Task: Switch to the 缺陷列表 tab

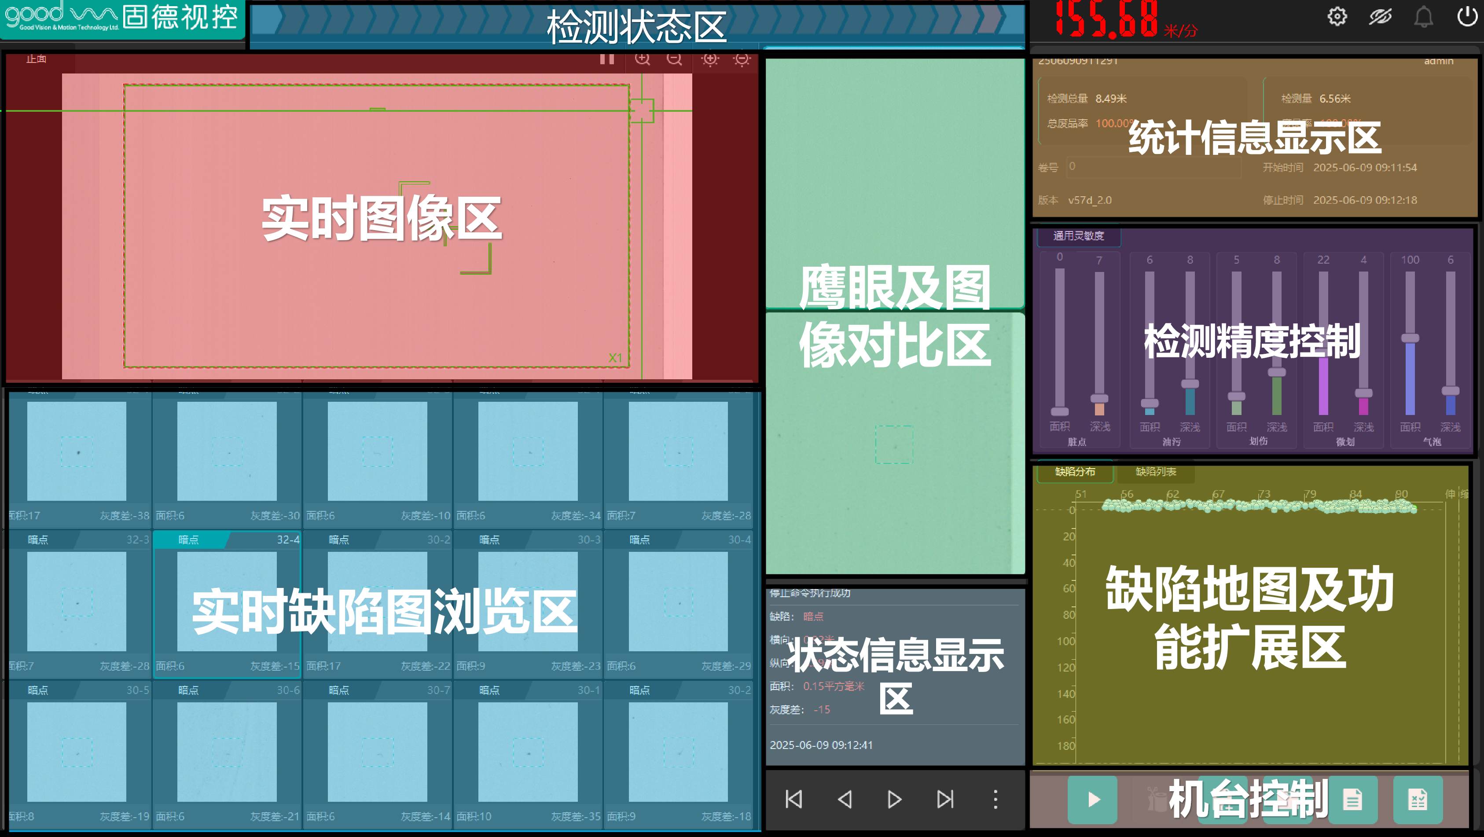Action: [x=1155, y=472]
